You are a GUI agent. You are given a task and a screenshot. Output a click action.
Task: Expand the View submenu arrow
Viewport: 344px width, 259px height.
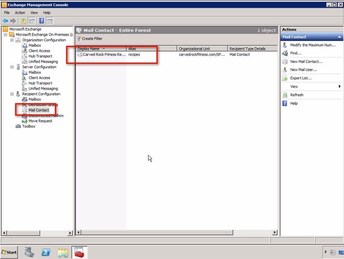pyautogui.click(x=340, y=87)
